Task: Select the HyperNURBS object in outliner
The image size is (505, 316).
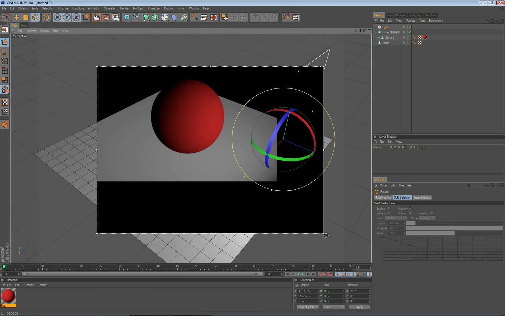Action: 391,32
